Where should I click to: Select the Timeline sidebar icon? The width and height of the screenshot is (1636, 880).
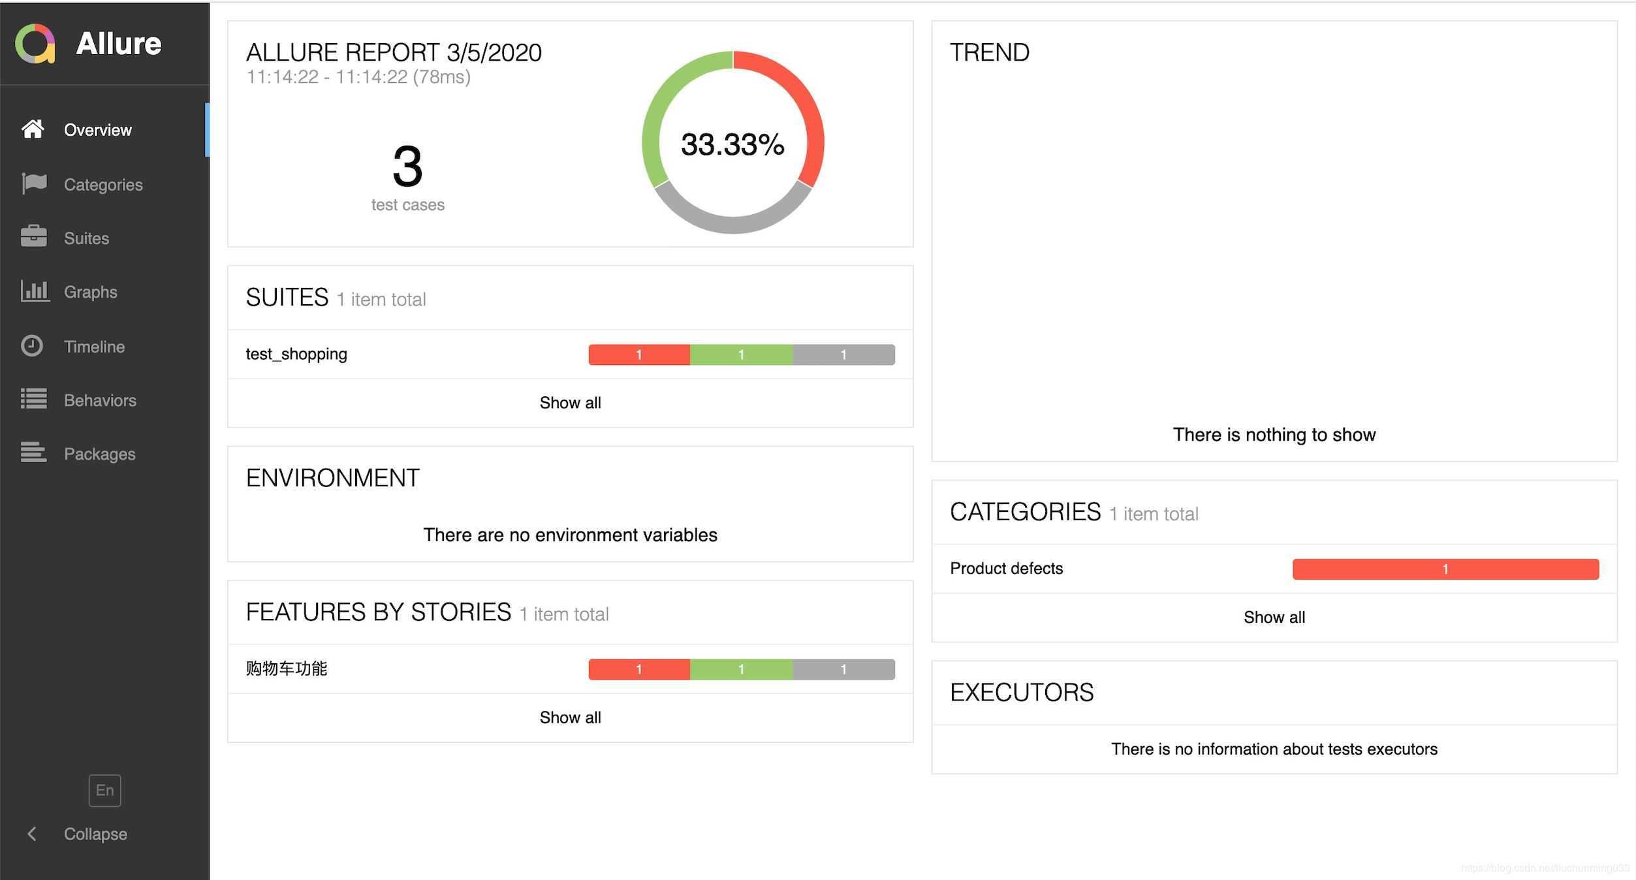33,346
